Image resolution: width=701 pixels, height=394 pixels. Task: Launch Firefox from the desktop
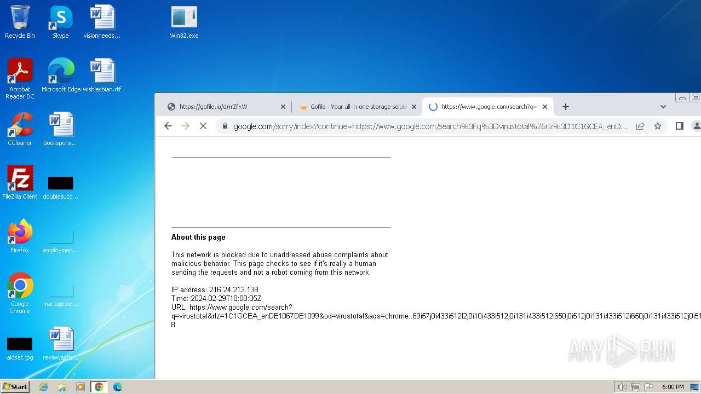20,236
